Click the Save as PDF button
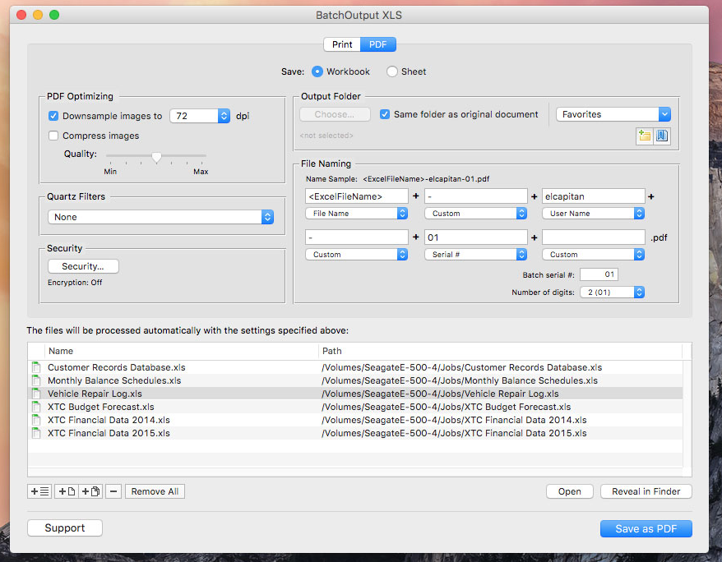The image size is (722, 562). click(646, 528)
